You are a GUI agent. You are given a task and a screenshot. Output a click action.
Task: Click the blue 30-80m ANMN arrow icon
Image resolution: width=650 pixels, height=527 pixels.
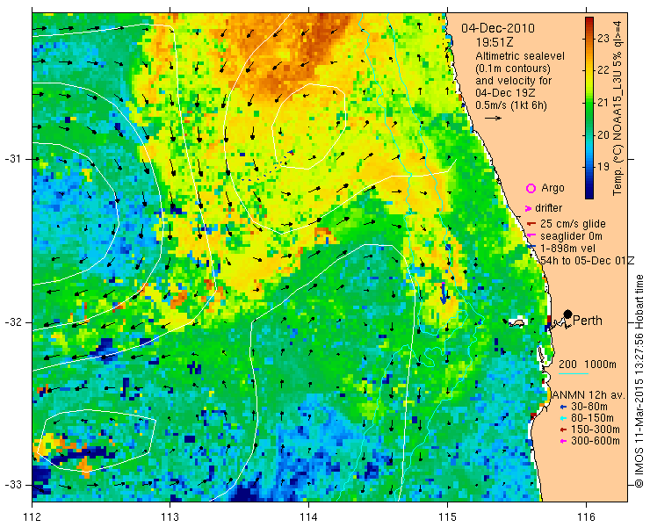(563, 408)
